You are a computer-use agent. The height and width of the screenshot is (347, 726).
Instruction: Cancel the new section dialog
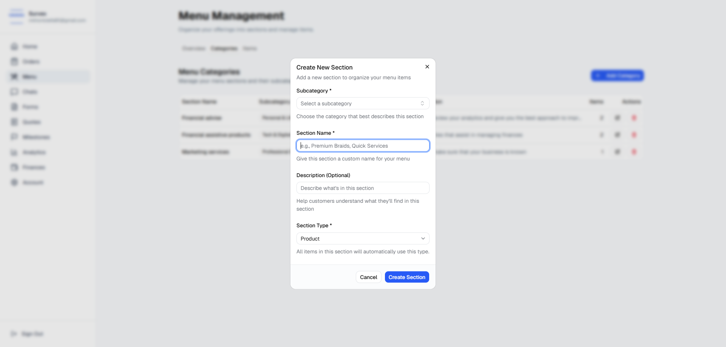(x=369, y=277)
